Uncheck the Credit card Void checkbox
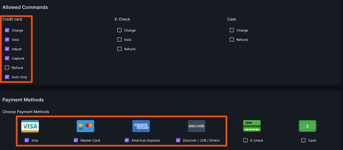The width and height of the screenshot is (343, 150). (7, 40)
